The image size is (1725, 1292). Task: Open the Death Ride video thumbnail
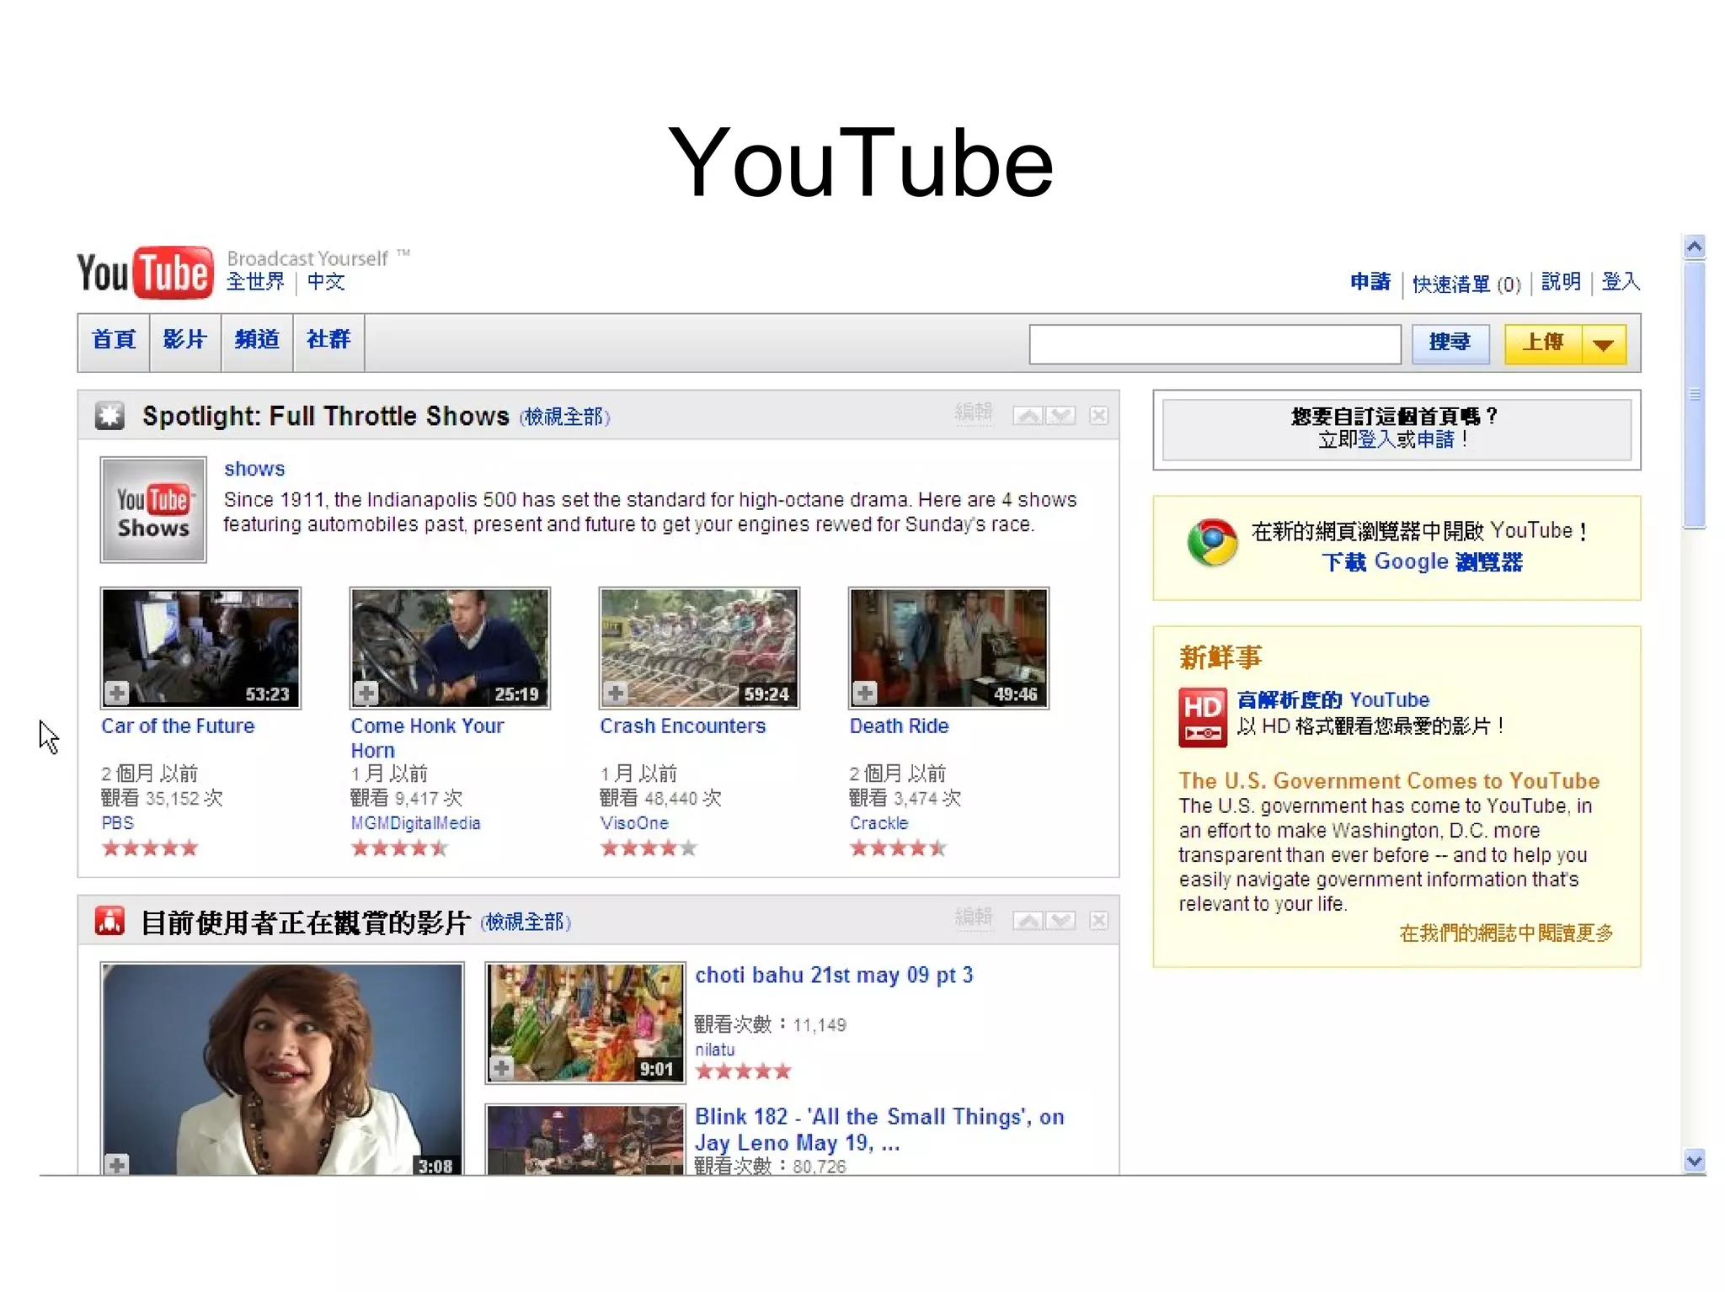coord(948,648)
